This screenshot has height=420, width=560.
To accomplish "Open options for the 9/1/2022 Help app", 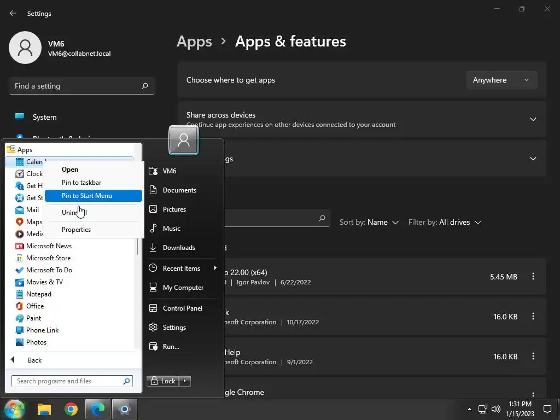I will coord(533,357).
